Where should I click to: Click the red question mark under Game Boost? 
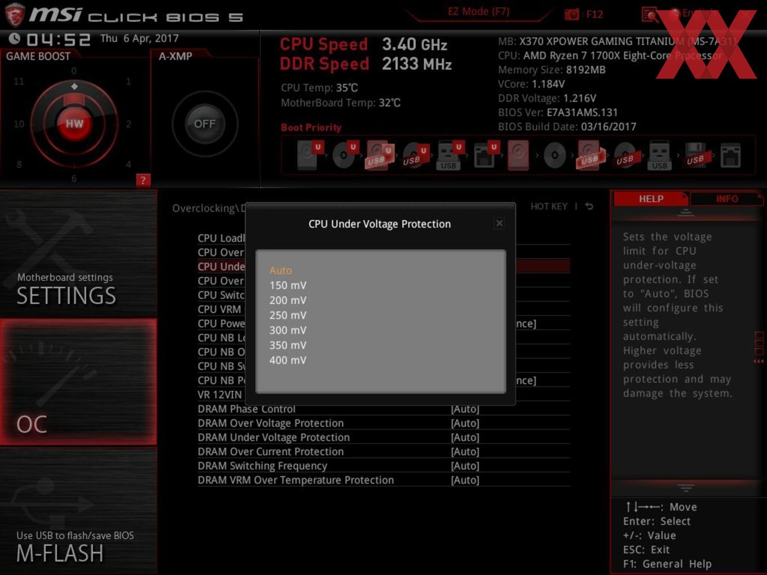(x=143, y=180)
